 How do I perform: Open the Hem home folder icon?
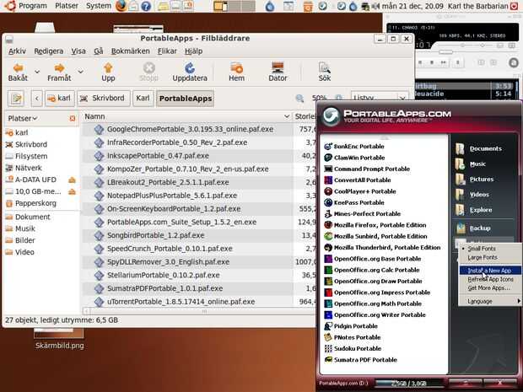[236, 68]
